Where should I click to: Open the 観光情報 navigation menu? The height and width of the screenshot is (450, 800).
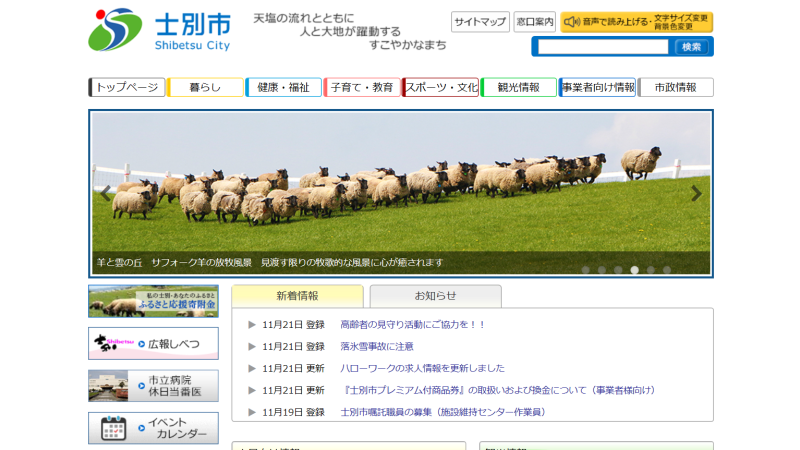[x=518, y=87]
